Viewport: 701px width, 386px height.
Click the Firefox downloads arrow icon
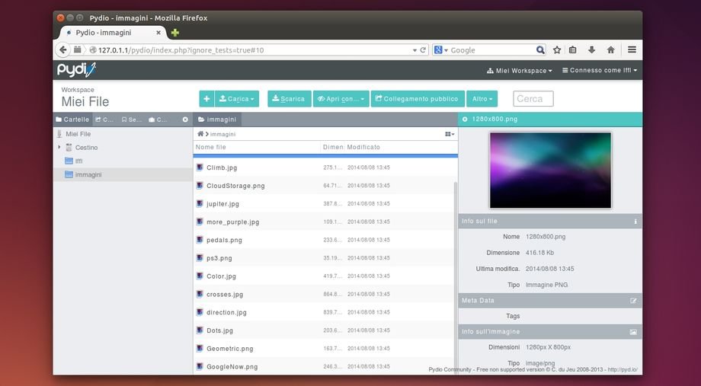[x=591, y=50]
